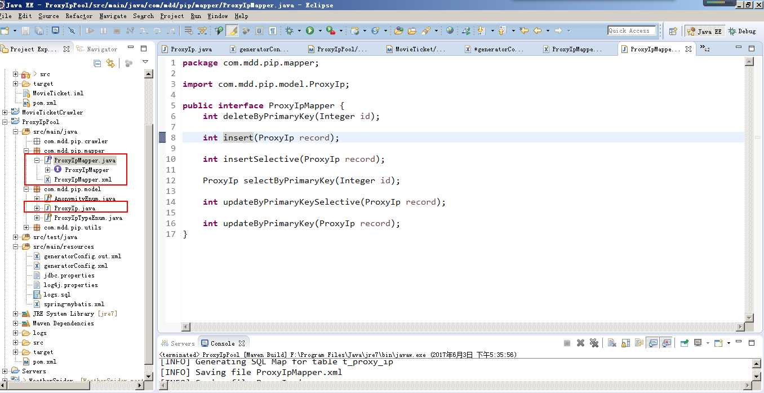Click the Open Perspective icon

coord(673,32)
